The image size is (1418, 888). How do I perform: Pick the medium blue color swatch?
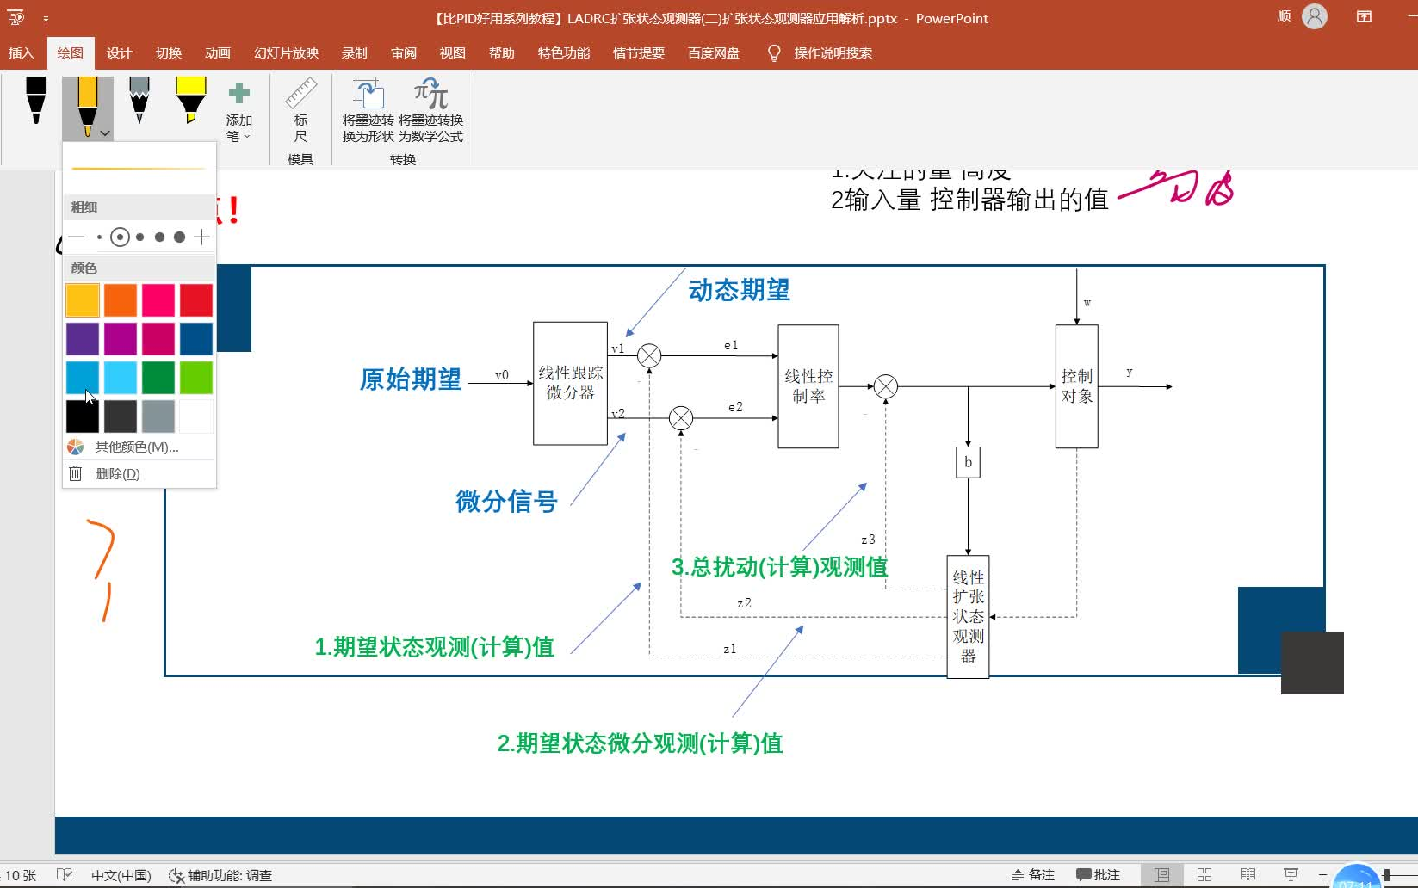tap(83, 378)
